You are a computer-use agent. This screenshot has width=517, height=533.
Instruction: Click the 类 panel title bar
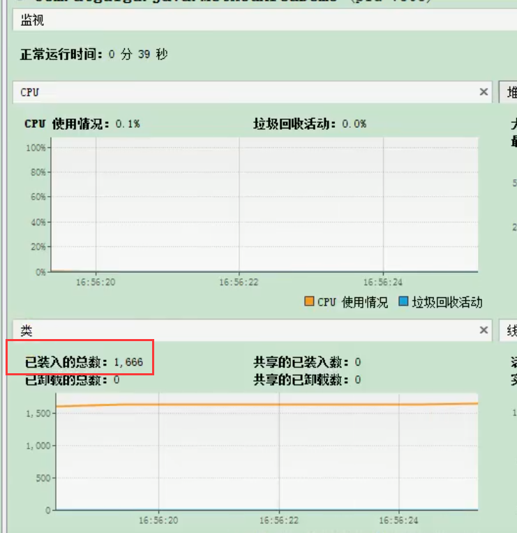[x=252, y=330]
